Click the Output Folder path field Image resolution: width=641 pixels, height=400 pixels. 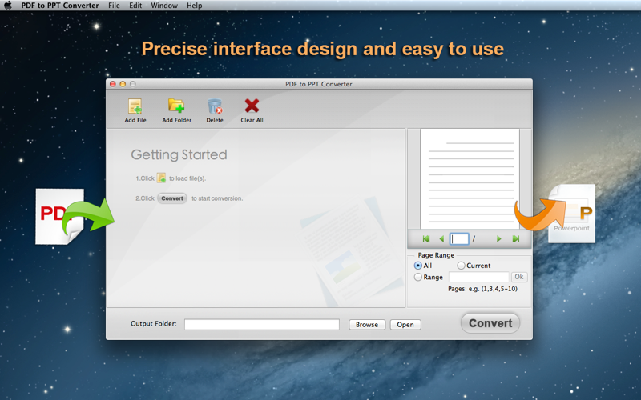pos(261,325)
